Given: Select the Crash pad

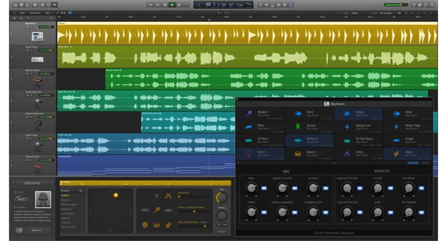Looking at the screenshot, I should click(x=408, y=140).
